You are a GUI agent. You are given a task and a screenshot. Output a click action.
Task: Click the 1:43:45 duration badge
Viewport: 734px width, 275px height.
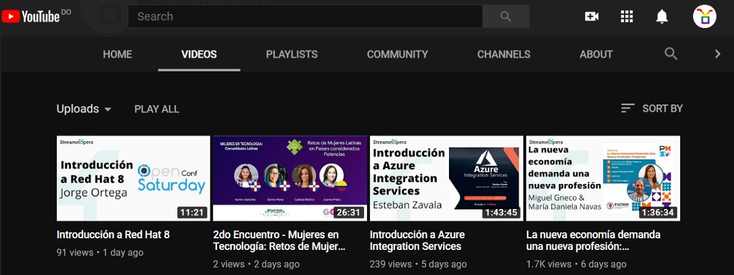[x=501, y=213]
